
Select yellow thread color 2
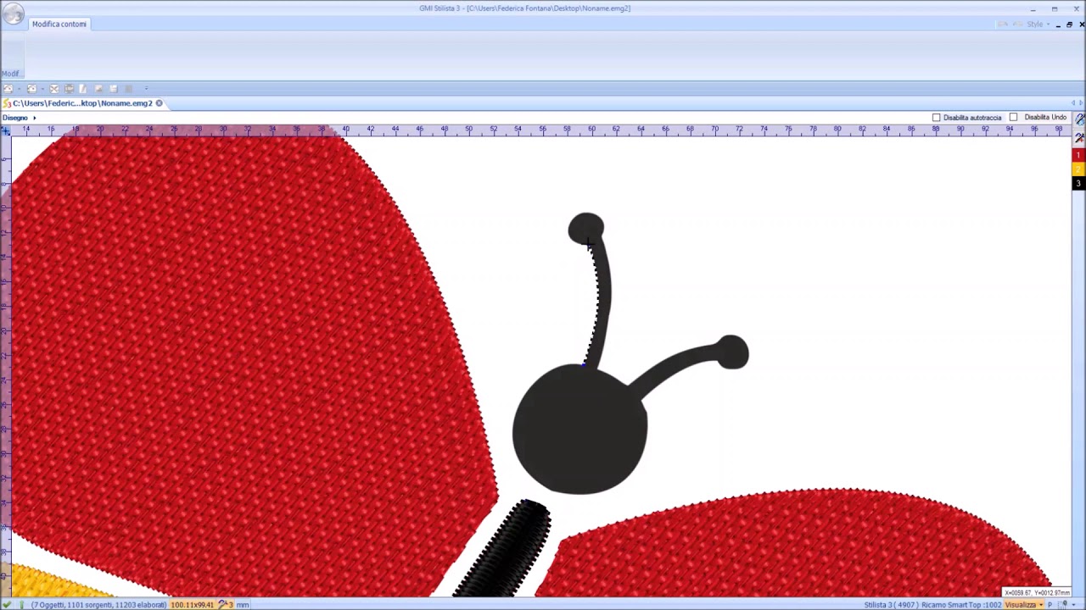click(x=1078, y=169)
